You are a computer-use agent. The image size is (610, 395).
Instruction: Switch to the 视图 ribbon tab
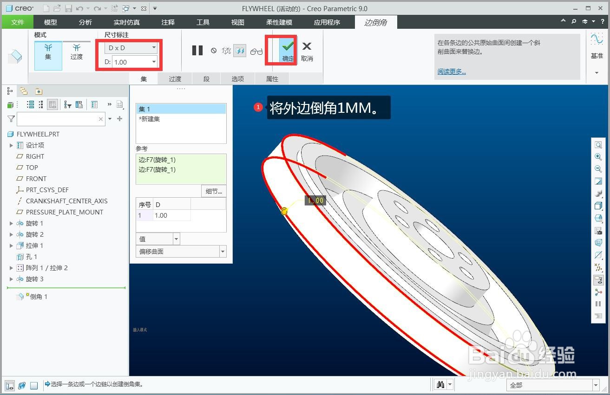pyautogui.click(x=238, y=22)
